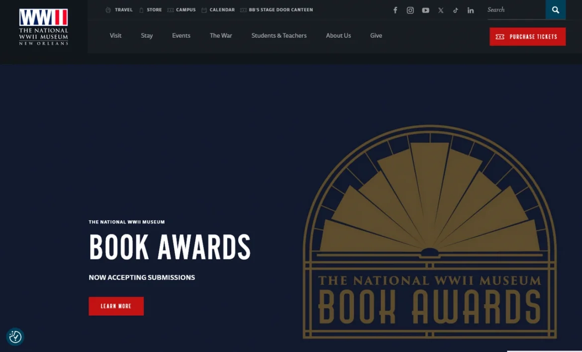Image resolution: width=582 pixels, height=352 pixels.
Task: Click the calendar icon beside Calendar
Action: (x=204, y=10)
